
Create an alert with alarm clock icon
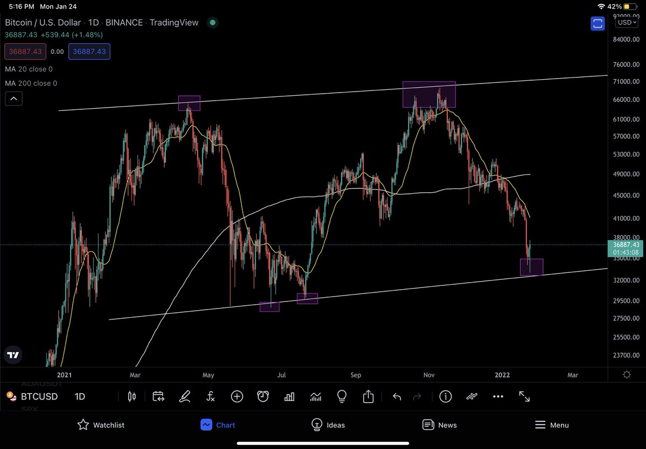coord(263,397)
